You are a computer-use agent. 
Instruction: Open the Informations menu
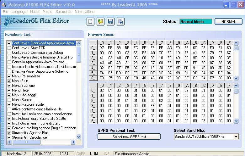(84, 12)
